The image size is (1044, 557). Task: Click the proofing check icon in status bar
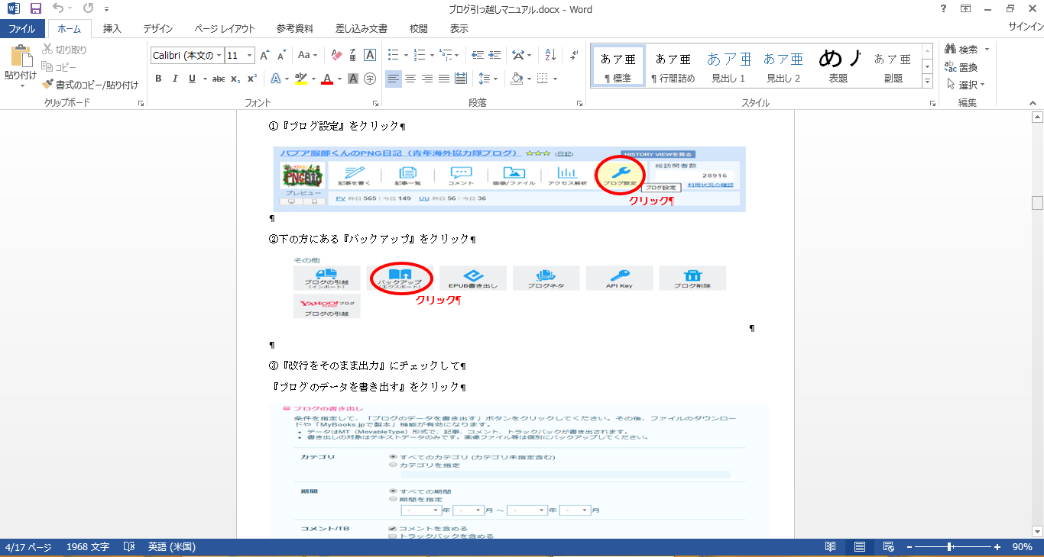129,547
